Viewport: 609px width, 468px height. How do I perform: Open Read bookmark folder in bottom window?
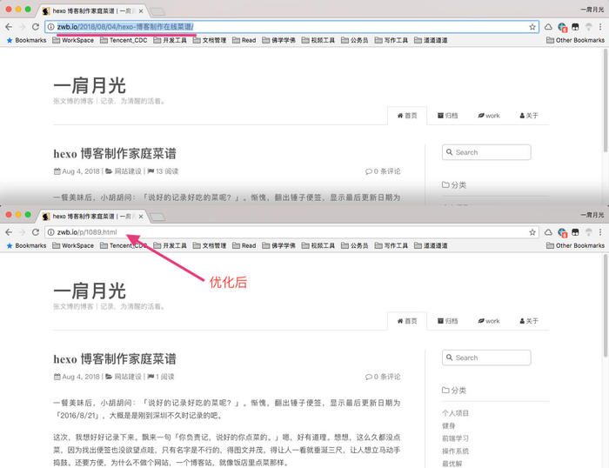(244, 245)
